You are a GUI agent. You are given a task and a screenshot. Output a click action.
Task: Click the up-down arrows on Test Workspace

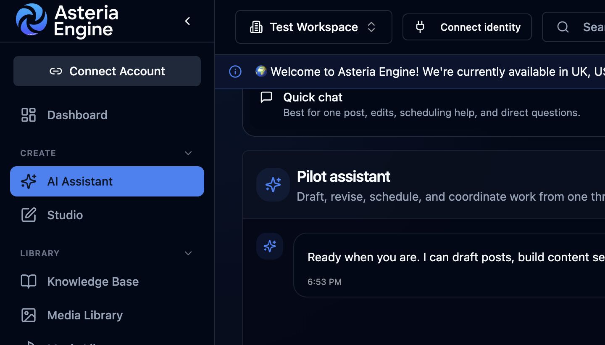coord(371,27)
